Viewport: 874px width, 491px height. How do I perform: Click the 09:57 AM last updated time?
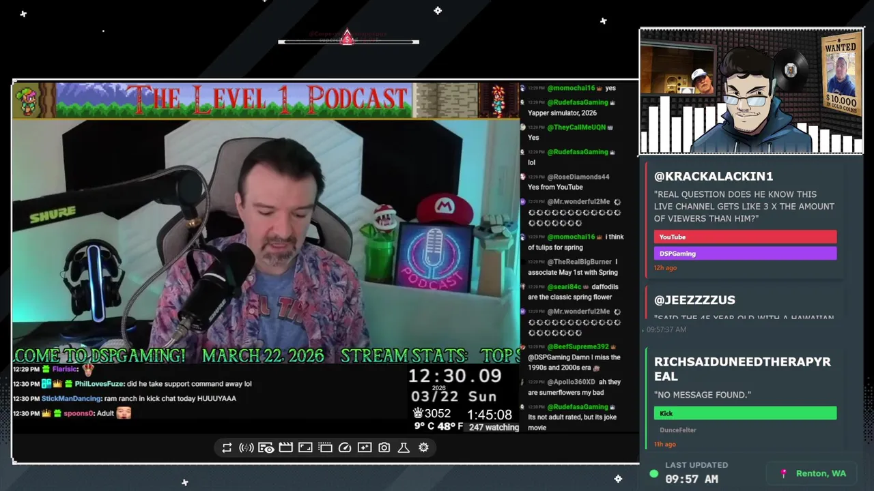click(x=692, y=479)
